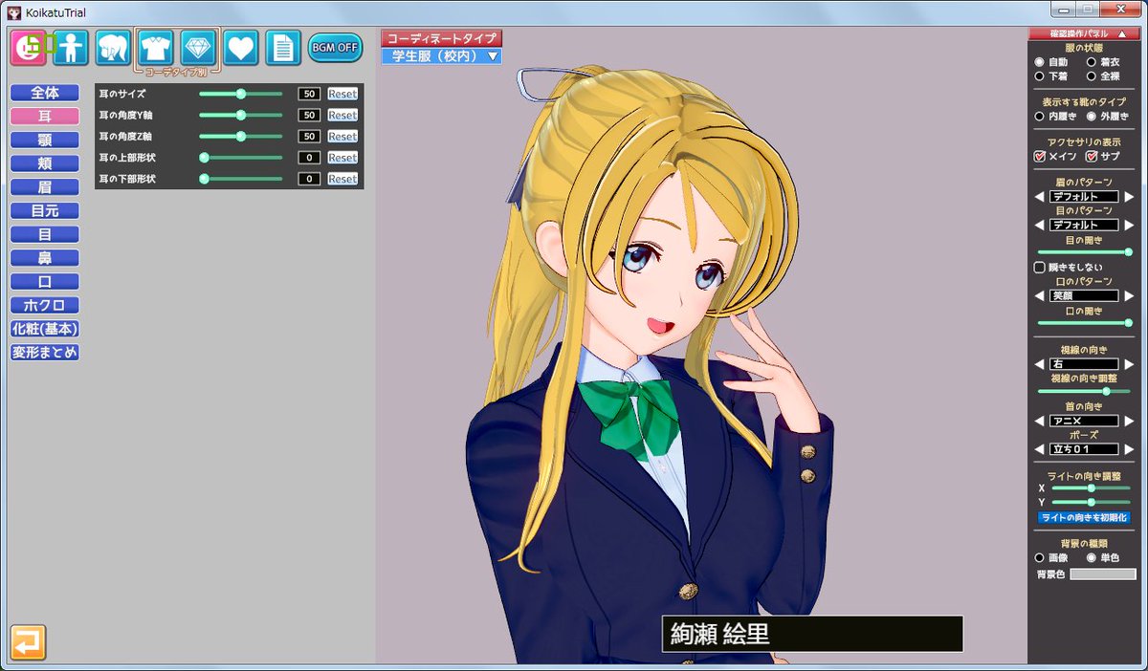This screenshot has height=671, width=1148.
Task: Click the 耳のサイズ value field
Action: (x=309, y=94)
